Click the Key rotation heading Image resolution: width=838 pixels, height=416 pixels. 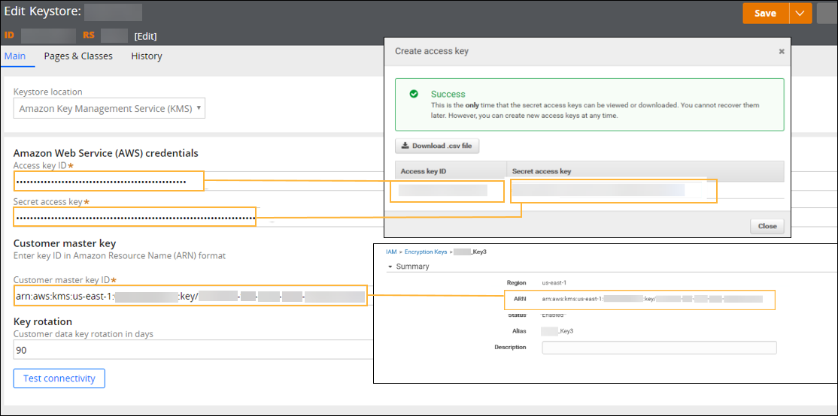pyautogui.click(x=43, y=321)
